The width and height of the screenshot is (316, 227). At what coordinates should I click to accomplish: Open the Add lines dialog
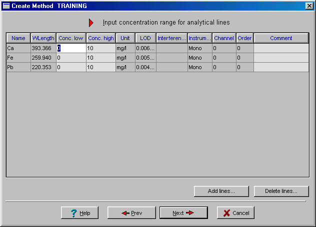click(221, 191)
